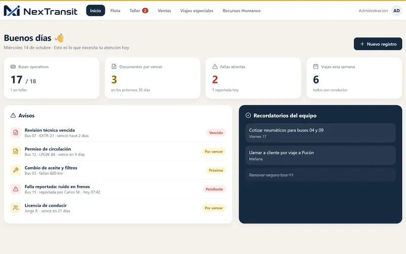Click the bus icon in Buses operativos card
Viewport: 406px width, 254px height.
click(13, 67)
